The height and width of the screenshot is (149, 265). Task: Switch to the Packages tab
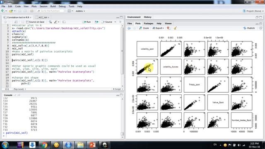(149, 24)
